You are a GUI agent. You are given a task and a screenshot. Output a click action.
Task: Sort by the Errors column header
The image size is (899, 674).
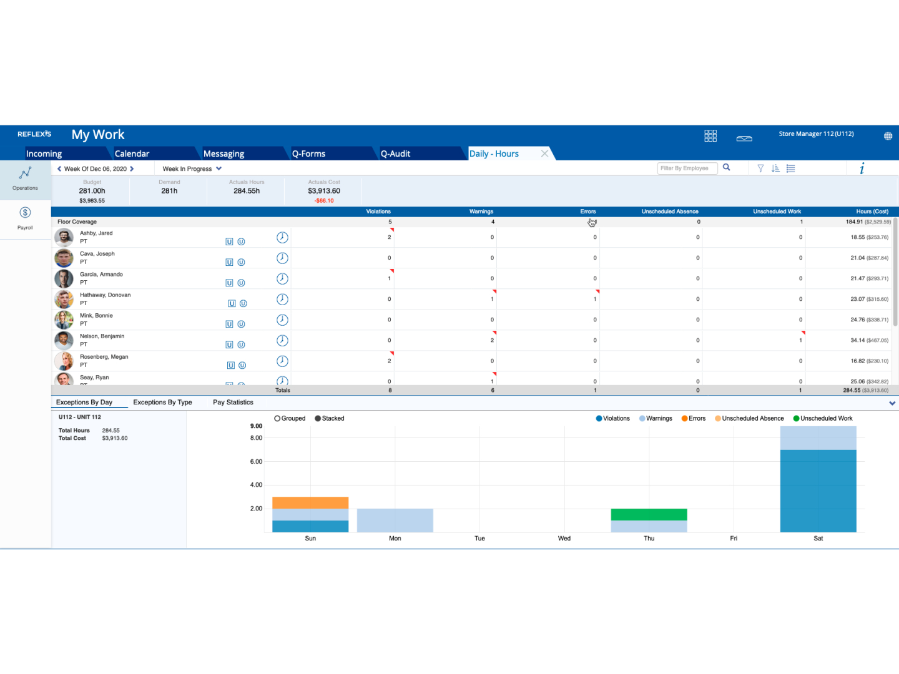tap(588, 212)
